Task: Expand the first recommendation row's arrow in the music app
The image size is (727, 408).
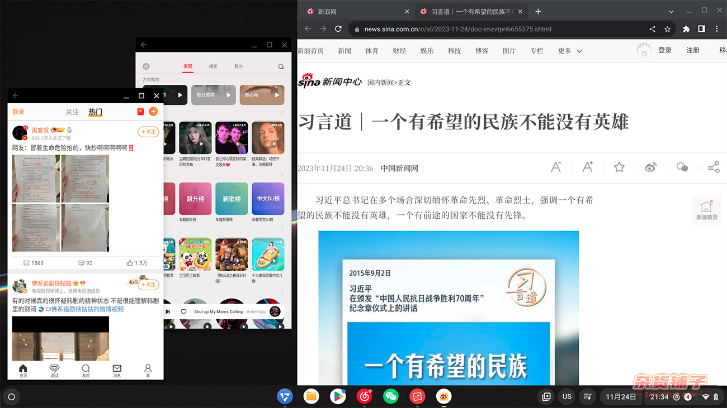Action: pyautogui.click(x=282, y=113)
